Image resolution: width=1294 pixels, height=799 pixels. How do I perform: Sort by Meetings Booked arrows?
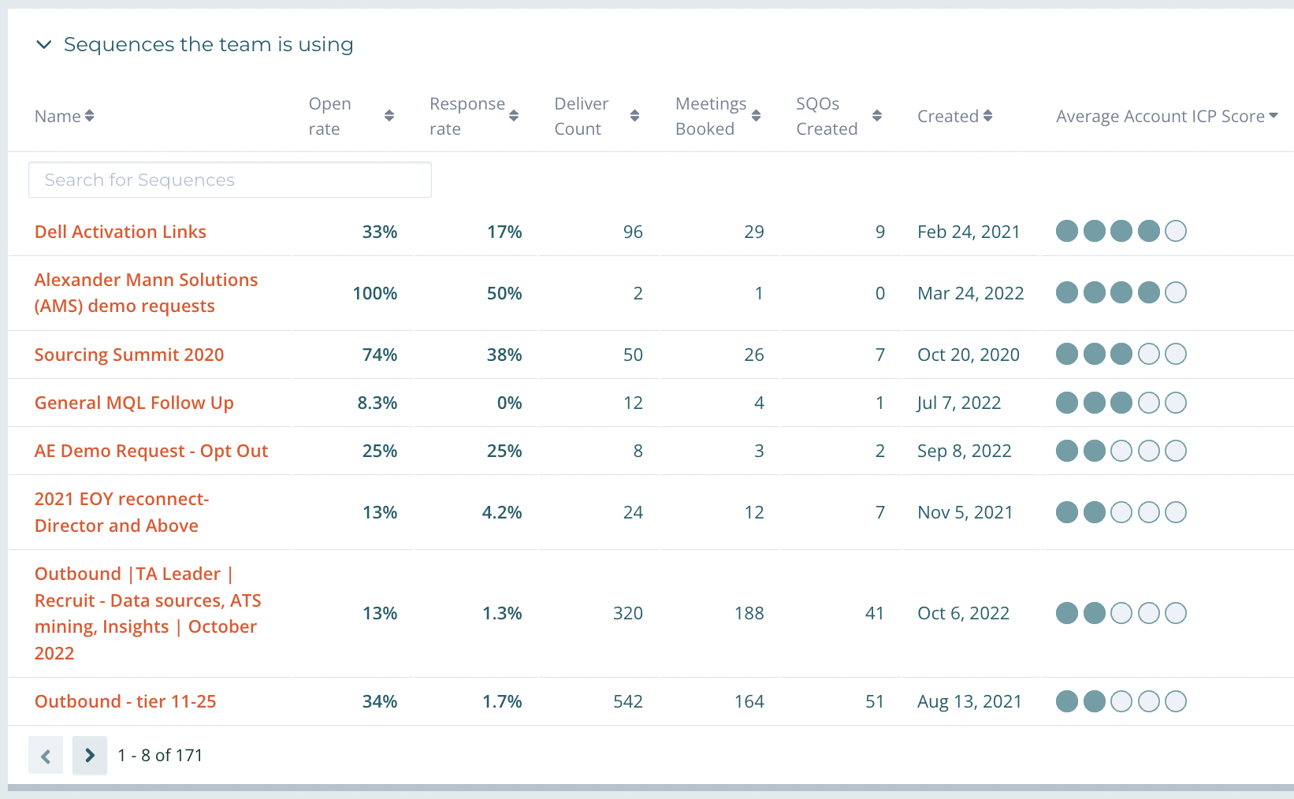tap(756, 116)
